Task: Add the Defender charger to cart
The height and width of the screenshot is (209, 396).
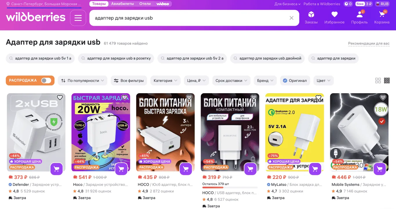Action: point(57,169)
